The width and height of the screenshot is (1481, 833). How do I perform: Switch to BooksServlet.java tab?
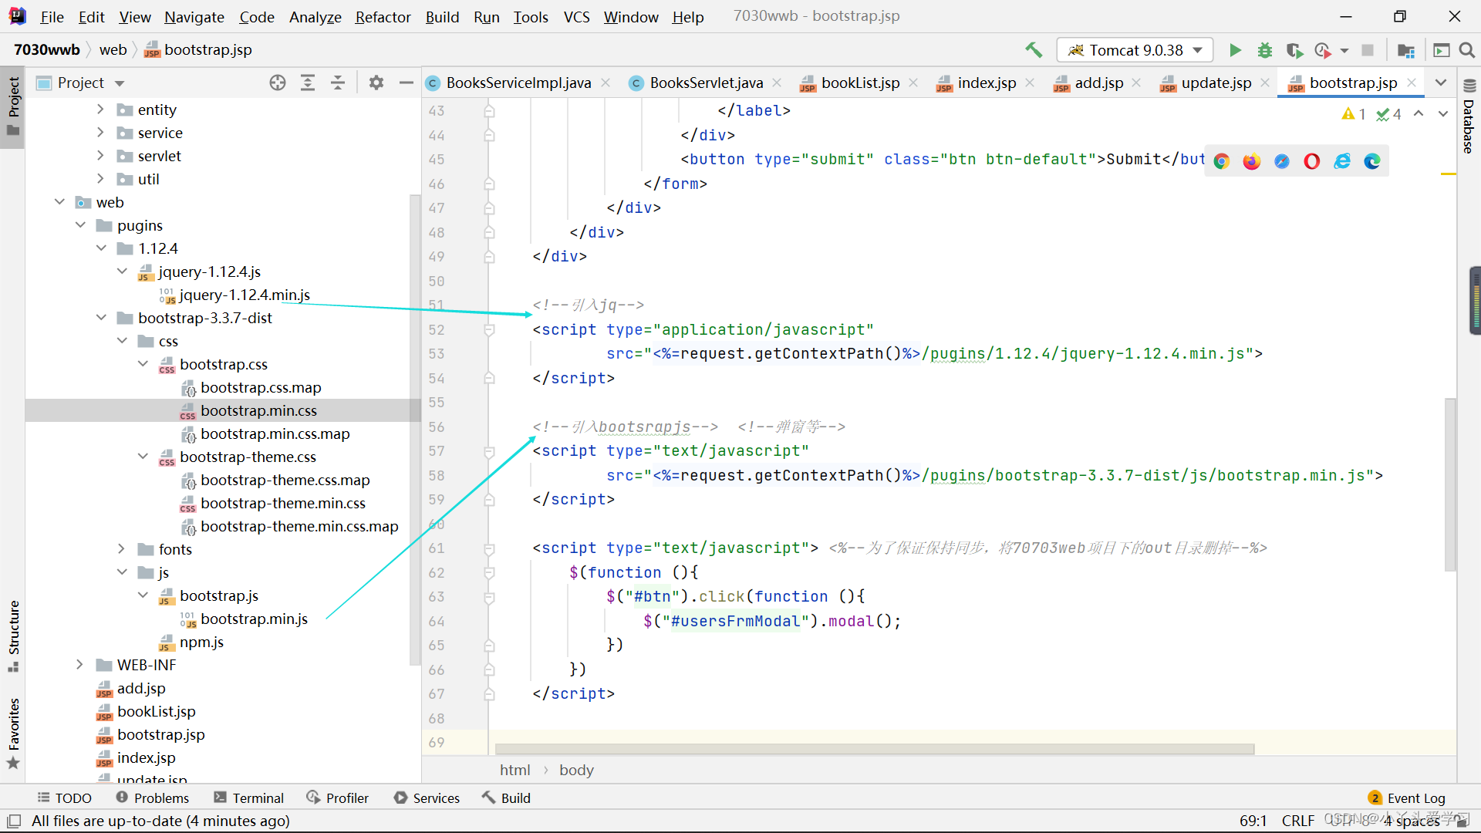[x=705, y=83]
